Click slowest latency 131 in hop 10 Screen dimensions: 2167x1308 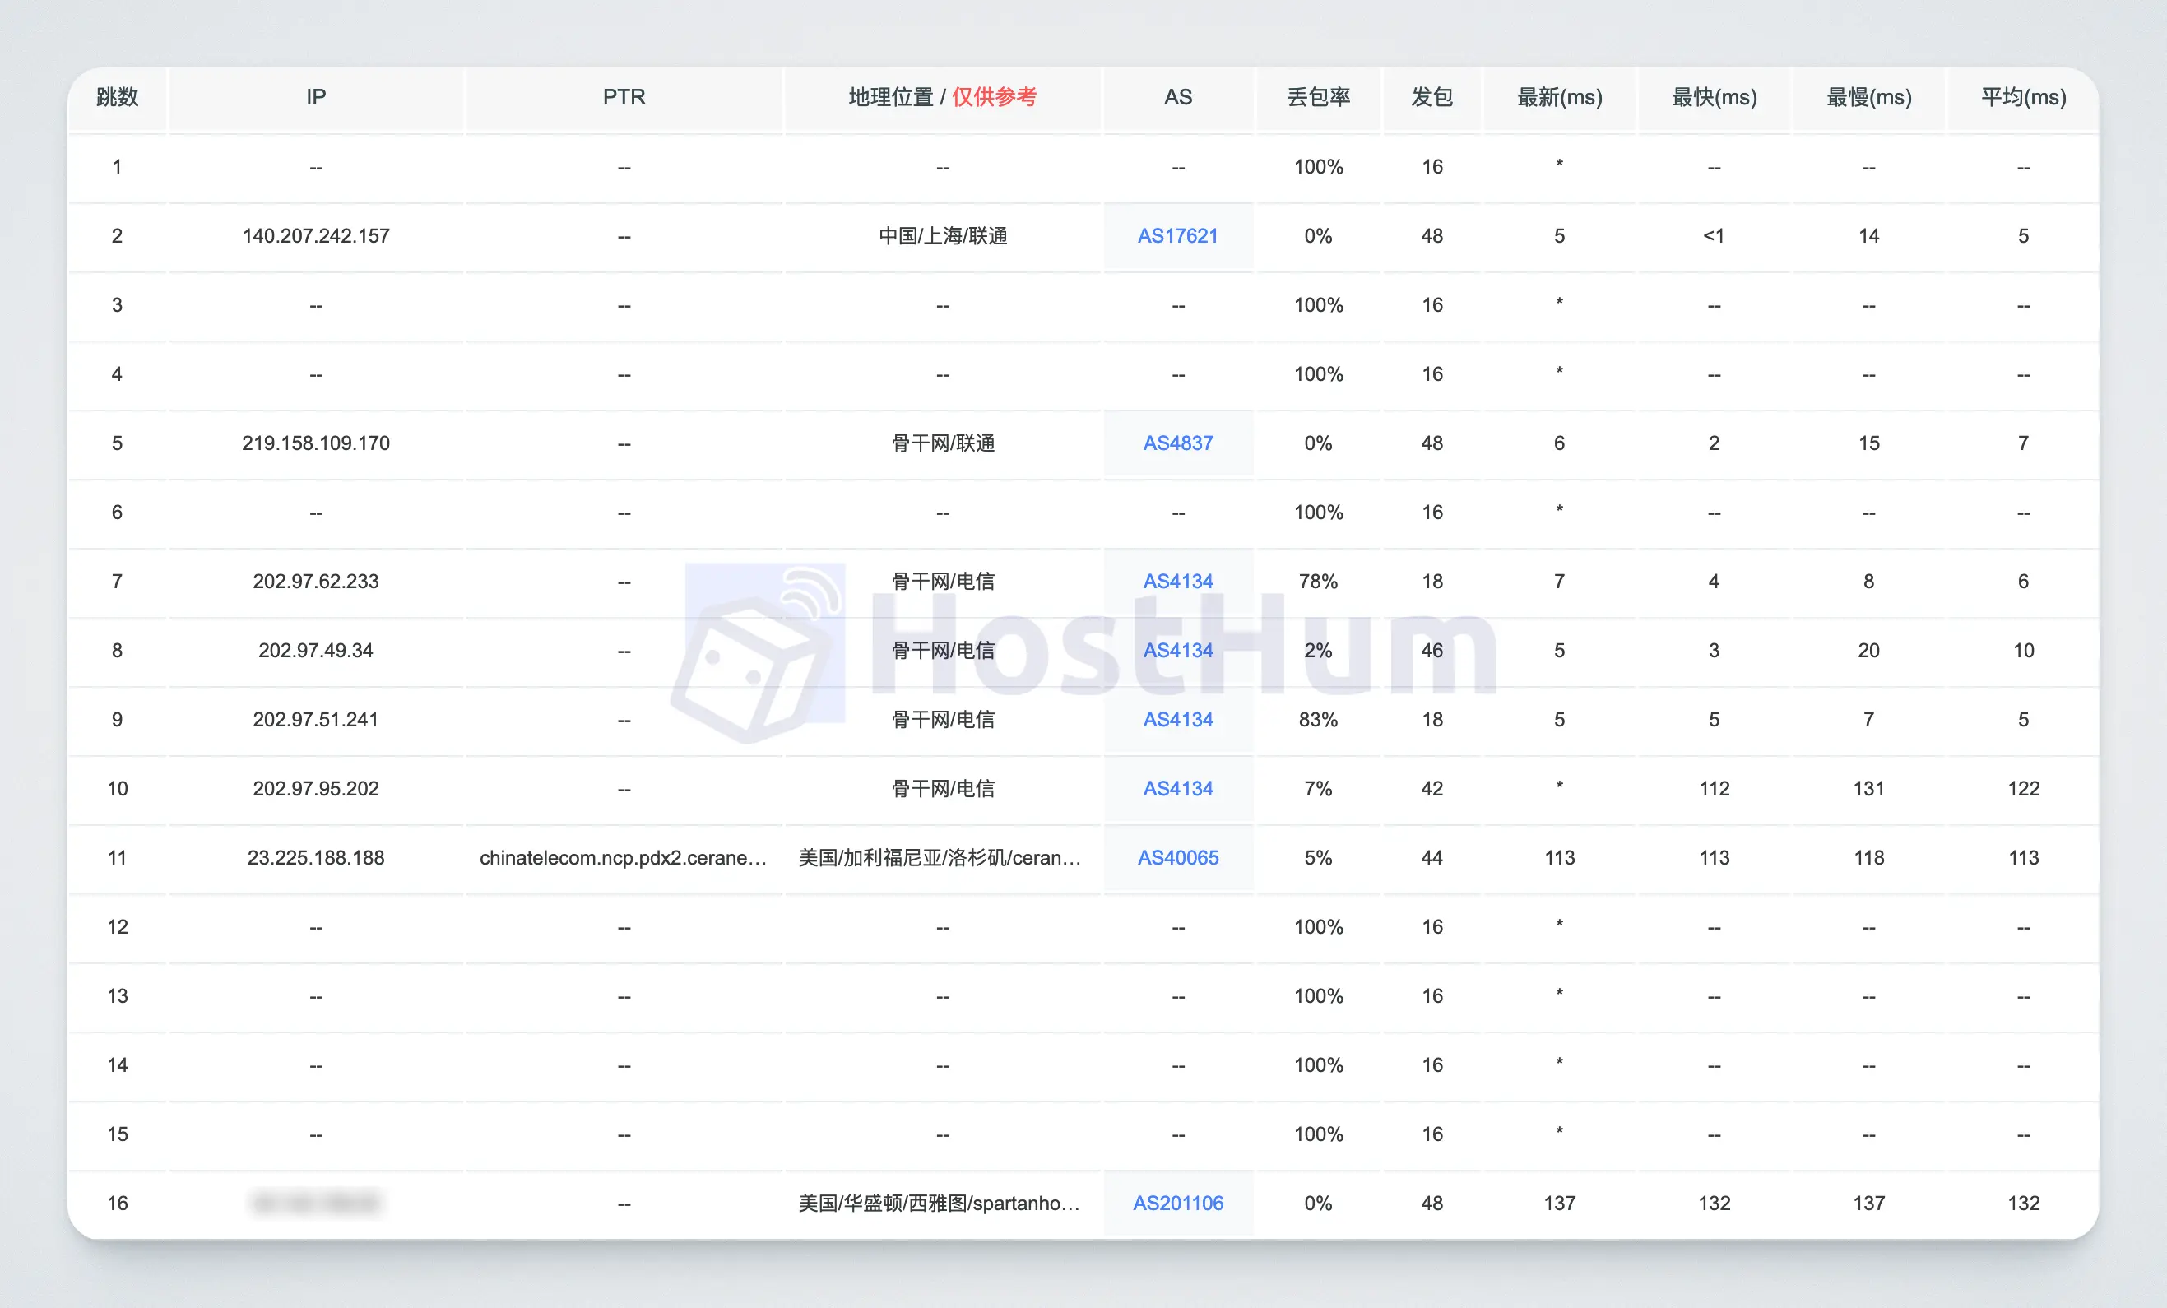(1869, 788)
